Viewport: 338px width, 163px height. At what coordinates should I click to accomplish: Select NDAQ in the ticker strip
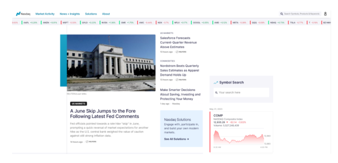pos(277,22)
